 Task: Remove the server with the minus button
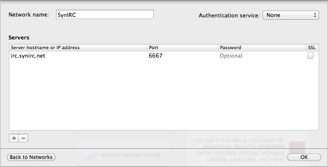[23, 138]
